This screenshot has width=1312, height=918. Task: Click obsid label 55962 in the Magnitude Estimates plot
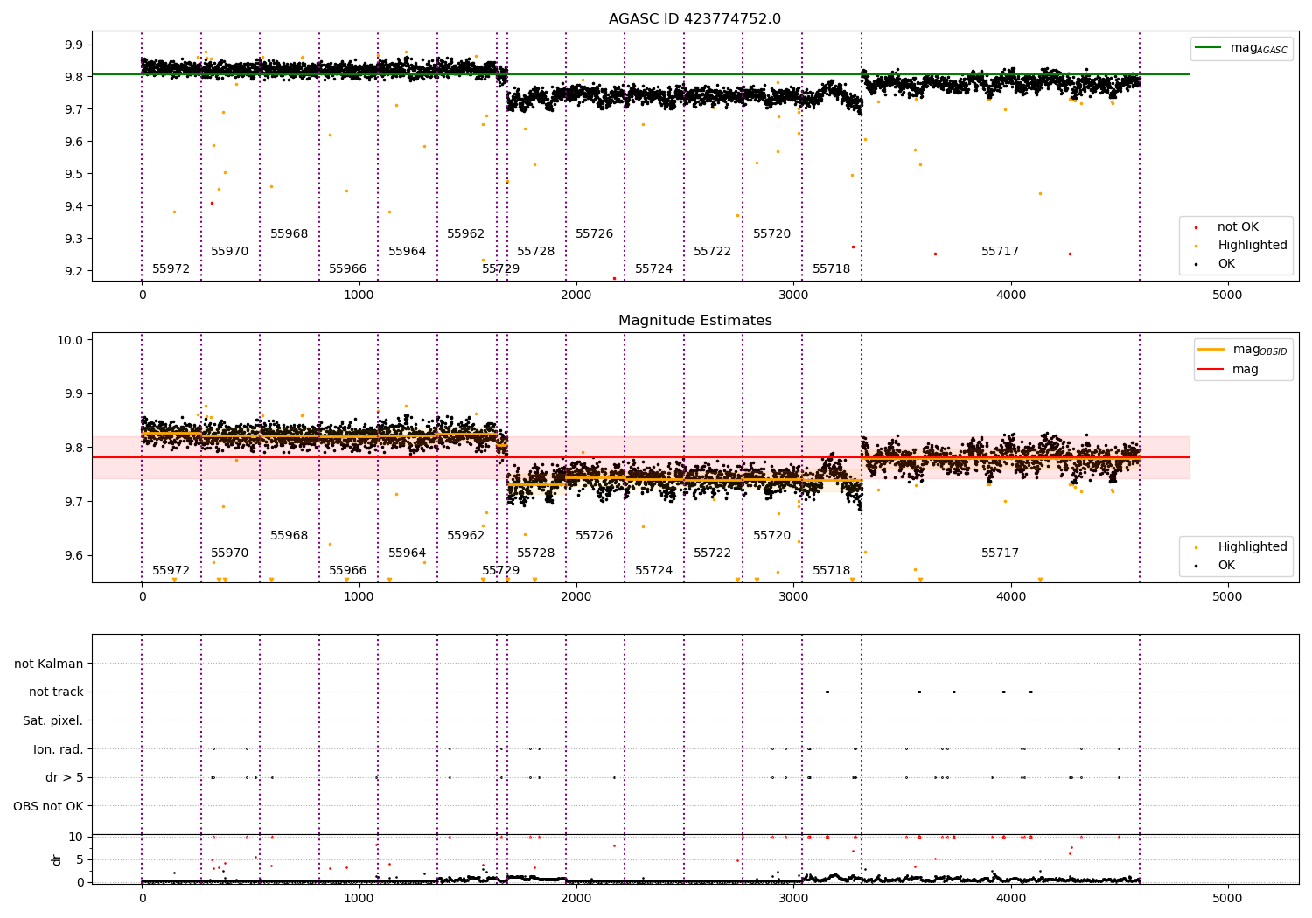[466, 536]
